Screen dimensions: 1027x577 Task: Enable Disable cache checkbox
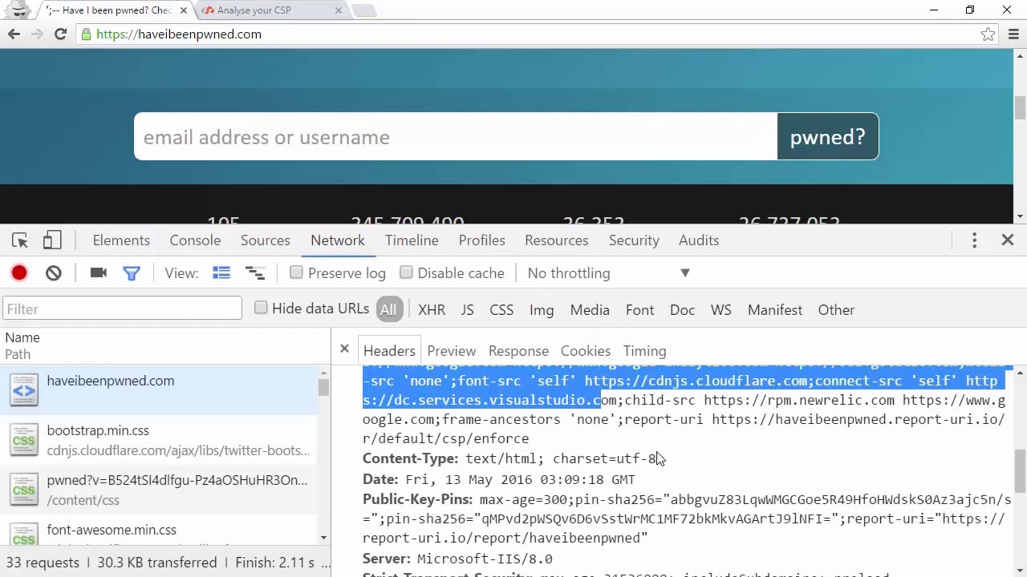406,272
